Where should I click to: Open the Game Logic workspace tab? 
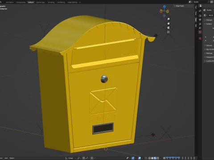(41, 2)
